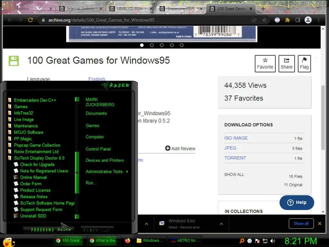The image size is (329, 247).
Task: Open Online Manual shortcut
Action: point(33,177)
